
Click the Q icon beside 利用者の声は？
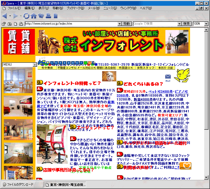point(120,166)
